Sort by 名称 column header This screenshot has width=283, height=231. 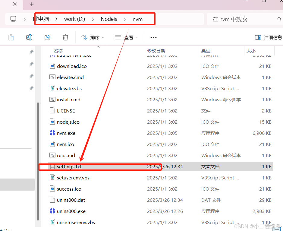pyautogui.click(x=58, y=51)
